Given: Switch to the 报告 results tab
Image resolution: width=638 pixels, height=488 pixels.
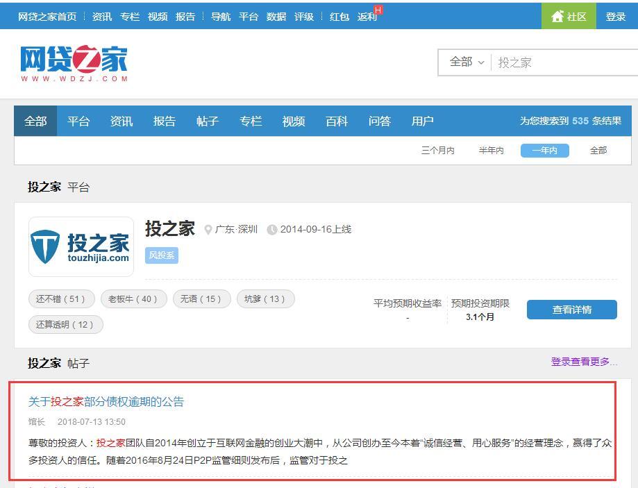Looking at the screenshot, I should coord(165,121).
